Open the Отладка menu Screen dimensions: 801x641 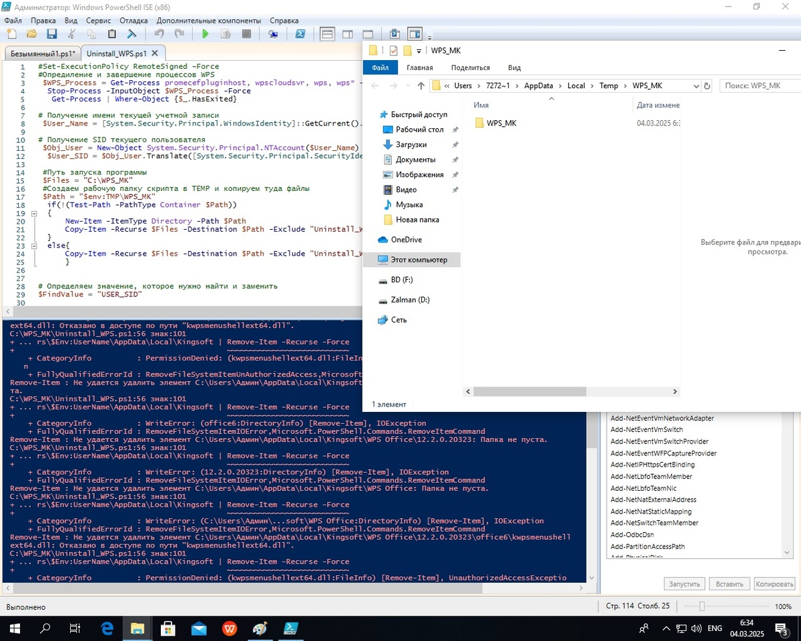[x=133, y=20]
